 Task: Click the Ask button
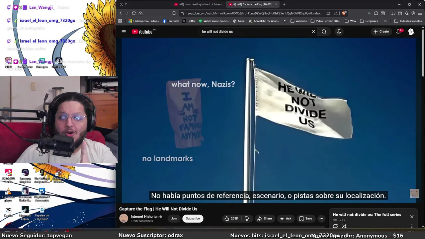point(286,218)
